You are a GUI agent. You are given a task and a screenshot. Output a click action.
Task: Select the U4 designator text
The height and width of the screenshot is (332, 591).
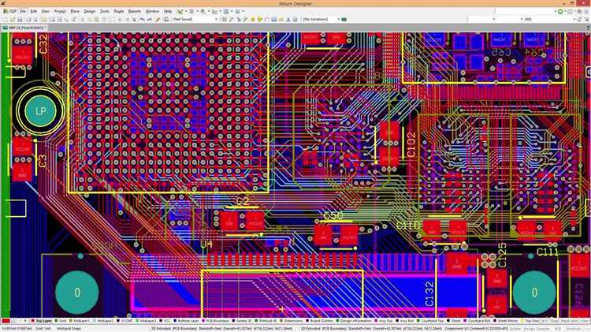pyautogui.click(x=206, y=244)
